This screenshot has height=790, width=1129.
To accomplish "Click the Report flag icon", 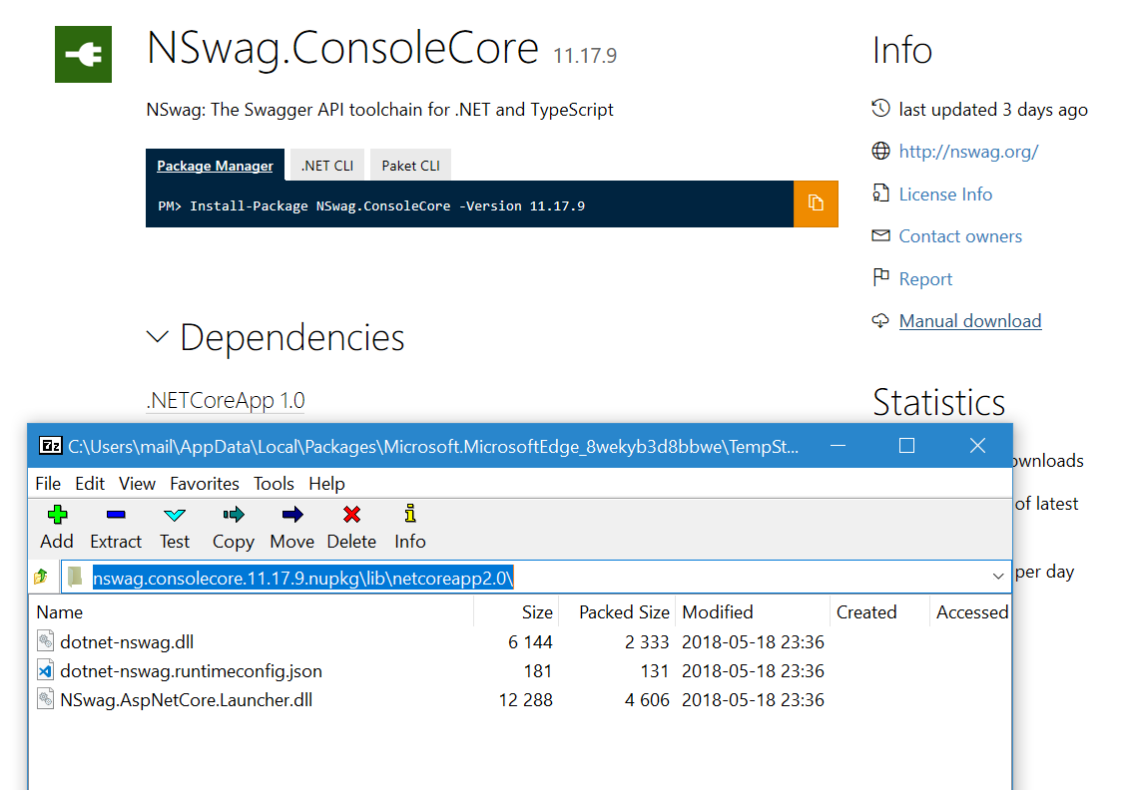I will pos(880,277).
